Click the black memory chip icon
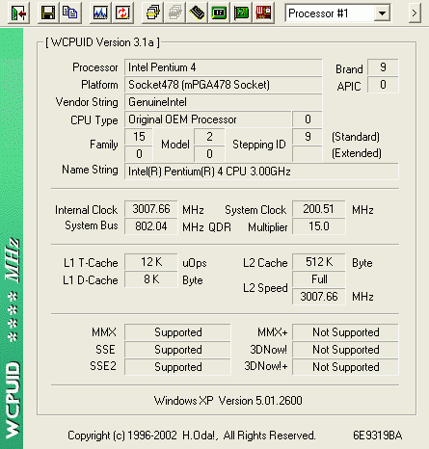The image size is (429, 449). [197, 13]
